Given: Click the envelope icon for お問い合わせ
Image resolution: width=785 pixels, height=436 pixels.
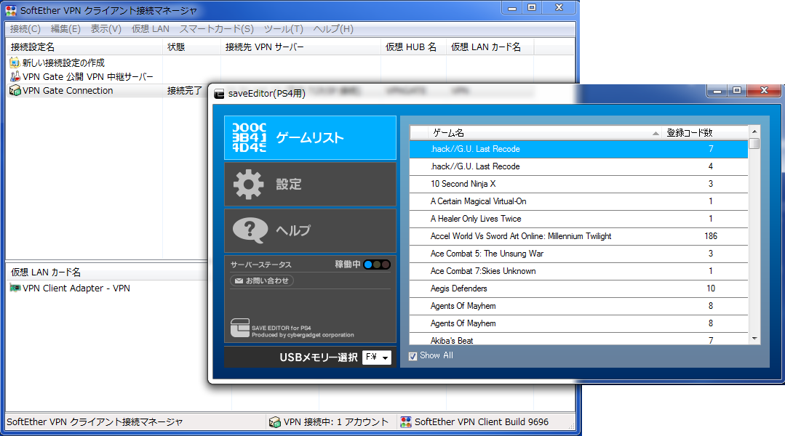Looking at the screenshot, I should click(238, 280).
